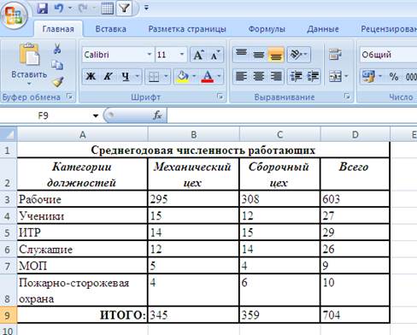Toggle bottom vertical alignment button
The height and width of the screenshot is (335, 417).
coord(275,55)
